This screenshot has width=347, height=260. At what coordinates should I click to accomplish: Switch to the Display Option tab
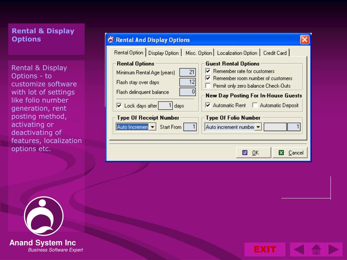164,53
